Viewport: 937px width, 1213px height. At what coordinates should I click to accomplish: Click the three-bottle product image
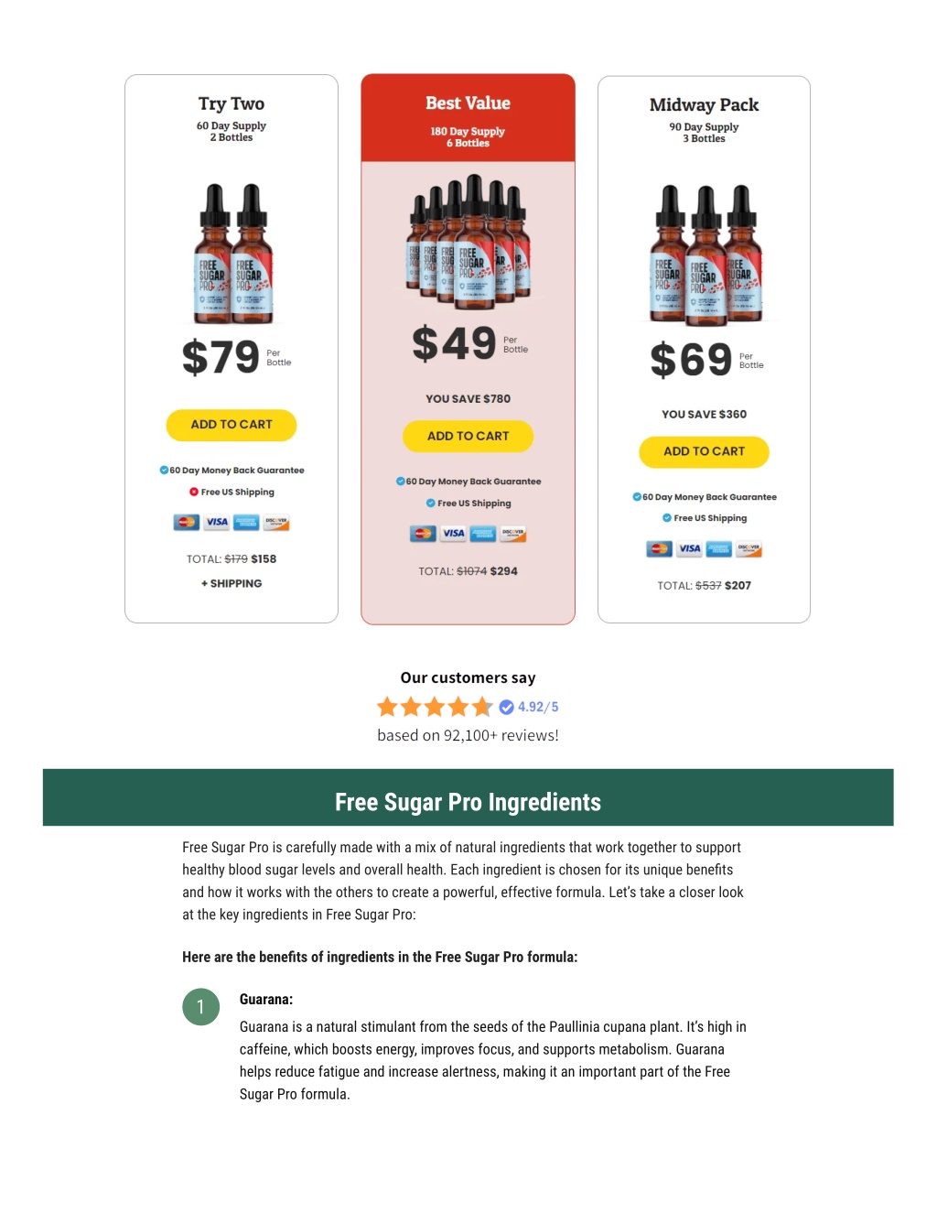click(x=705, y=255)
